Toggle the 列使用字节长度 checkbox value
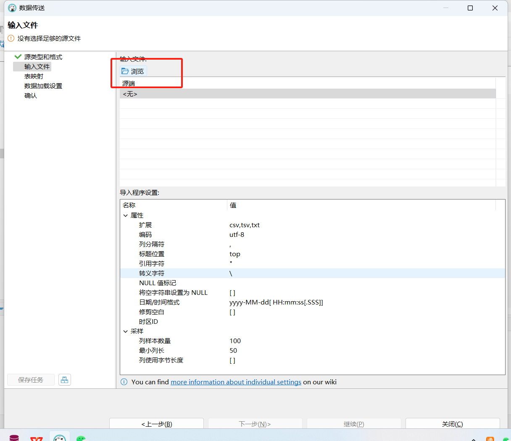The image size is (511, 441). click(x=232, y=360)
